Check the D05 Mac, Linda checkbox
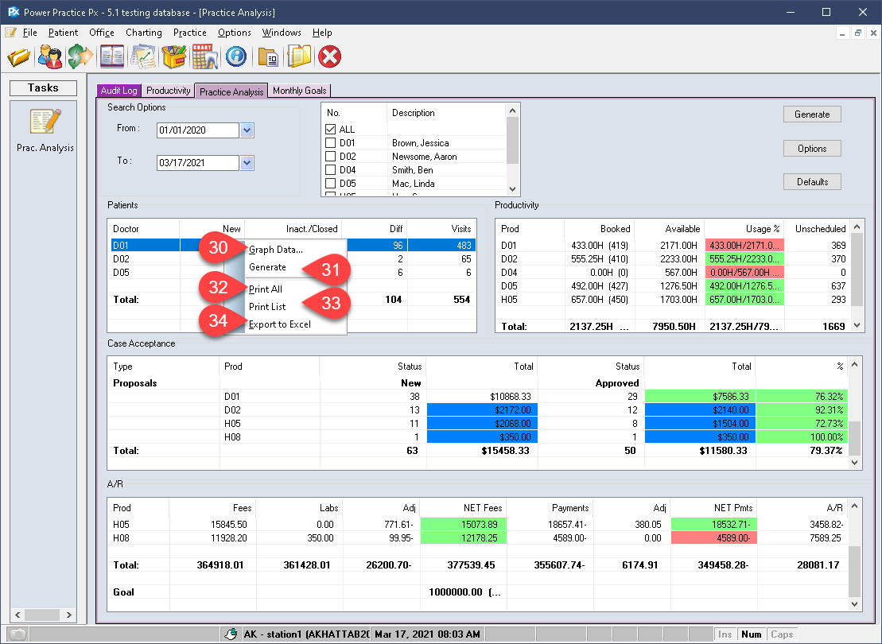The image size is (882, 644). click(331, 184)
